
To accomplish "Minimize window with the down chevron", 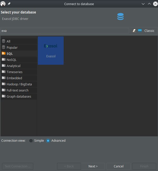I will coord(143,4).
